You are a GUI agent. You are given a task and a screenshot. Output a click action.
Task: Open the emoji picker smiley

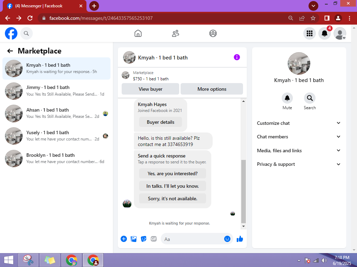click(227, 239)
